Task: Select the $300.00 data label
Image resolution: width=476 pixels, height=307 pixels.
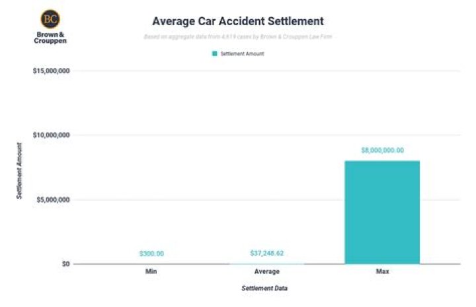Action: [x=151, y=254]
